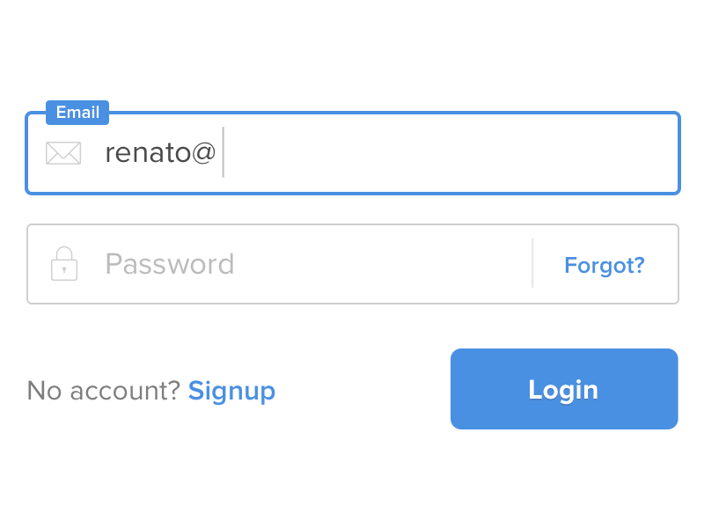Focus the Password input field

pos(308,264)
